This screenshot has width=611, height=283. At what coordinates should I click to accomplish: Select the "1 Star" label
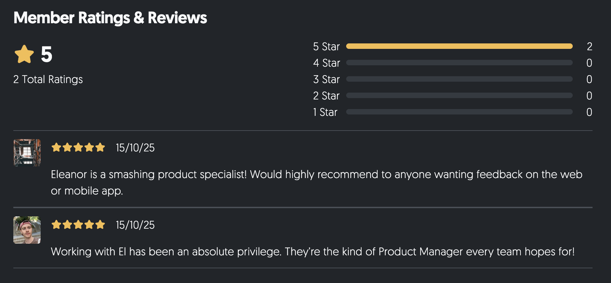click(x=325, y=112)
